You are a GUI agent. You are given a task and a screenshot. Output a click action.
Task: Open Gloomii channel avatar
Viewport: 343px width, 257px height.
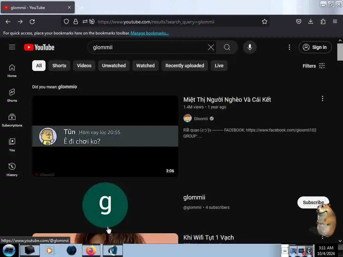(x=188, y=118)
